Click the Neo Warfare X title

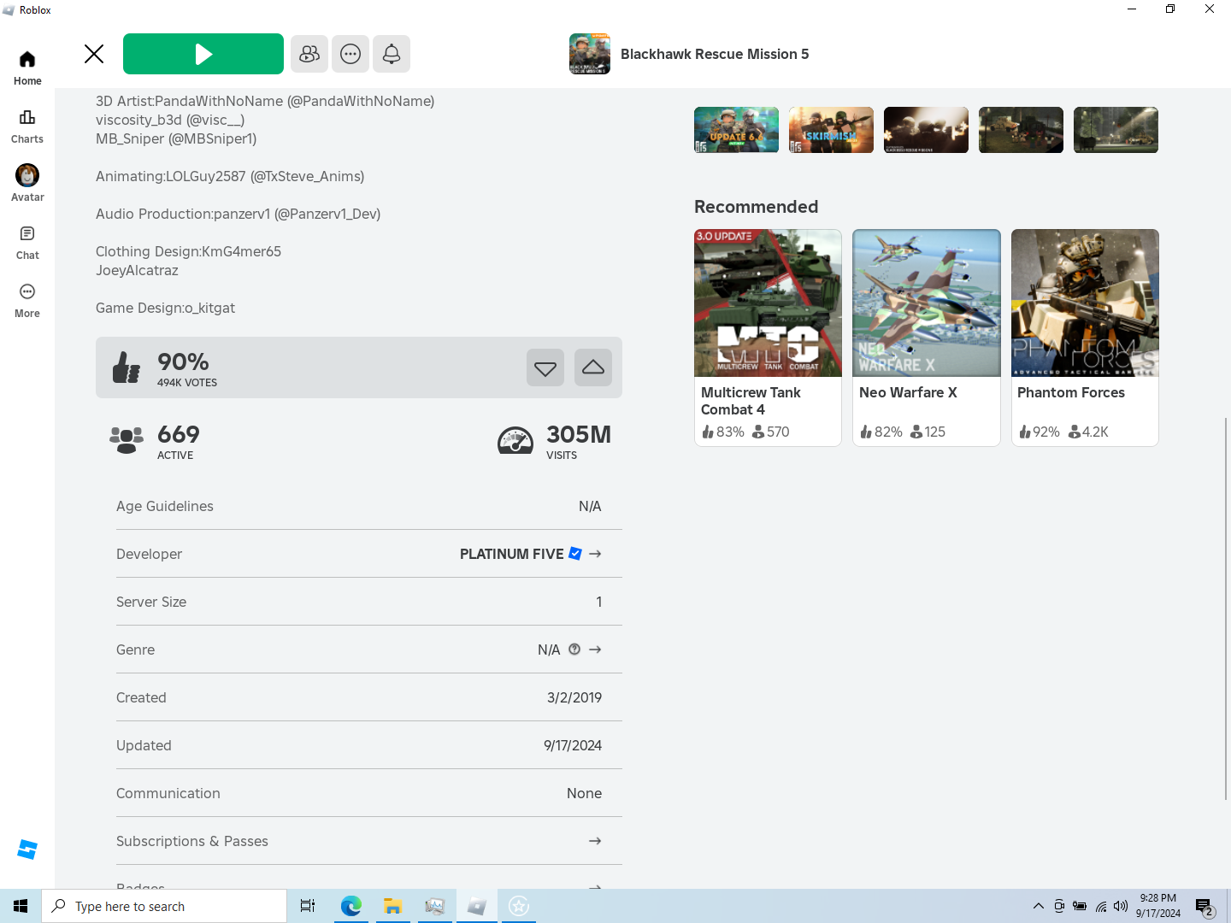pos(908,392)
